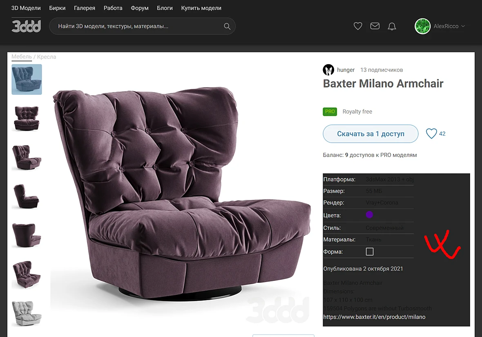Click the search magnifier icon

(227, 27)
